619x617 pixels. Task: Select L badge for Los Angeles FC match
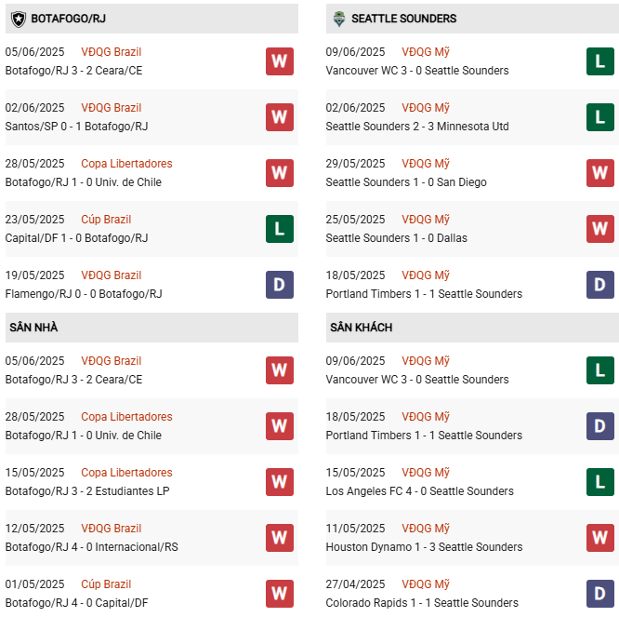pyautogui.click(x=599, y=482)
